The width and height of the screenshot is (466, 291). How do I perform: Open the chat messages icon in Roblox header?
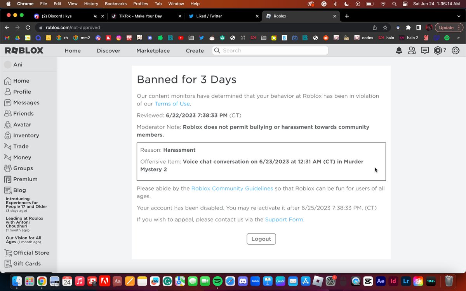(425, 50)
